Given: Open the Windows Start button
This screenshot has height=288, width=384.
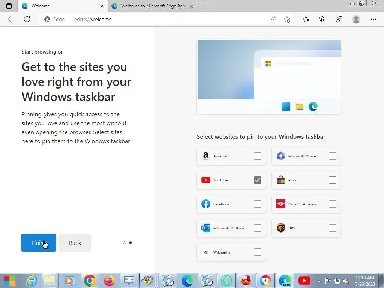Looking at the screenshot, I should pos(9,280).
